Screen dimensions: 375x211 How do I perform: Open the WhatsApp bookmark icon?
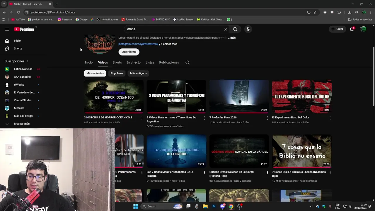[x=229, y=20]
